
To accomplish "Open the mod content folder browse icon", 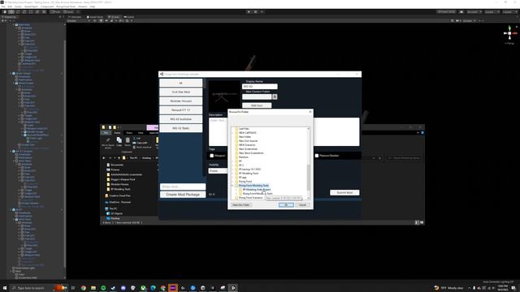I will point(275,97).
